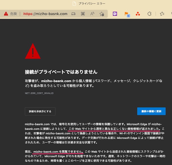Open the red three-dots extension icon
This screenshot has width=172, height=165.
138,14
